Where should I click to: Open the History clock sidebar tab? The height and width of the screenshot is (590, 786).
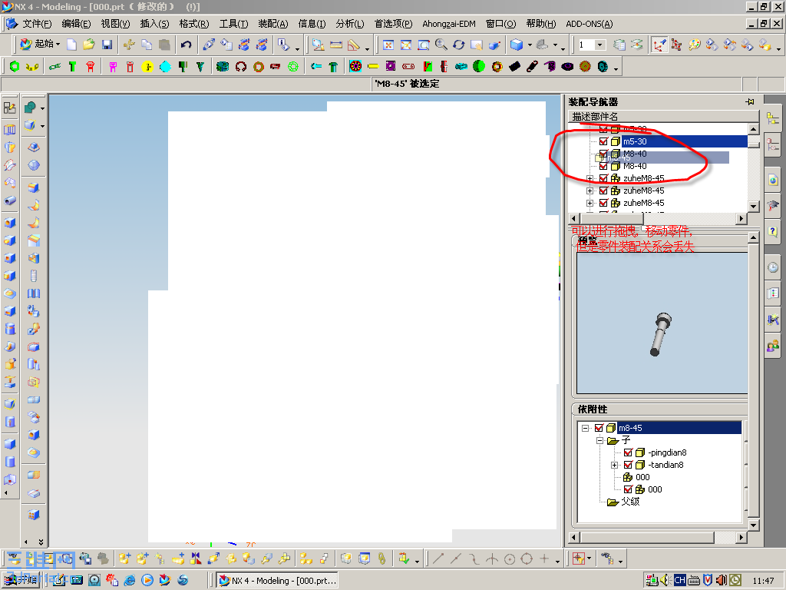773,267
